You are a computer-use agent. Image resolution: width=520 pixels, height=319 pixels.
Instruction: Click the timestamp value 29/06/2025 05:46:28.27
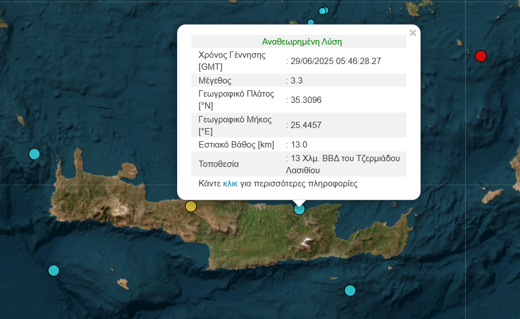(x=335, y=61)
